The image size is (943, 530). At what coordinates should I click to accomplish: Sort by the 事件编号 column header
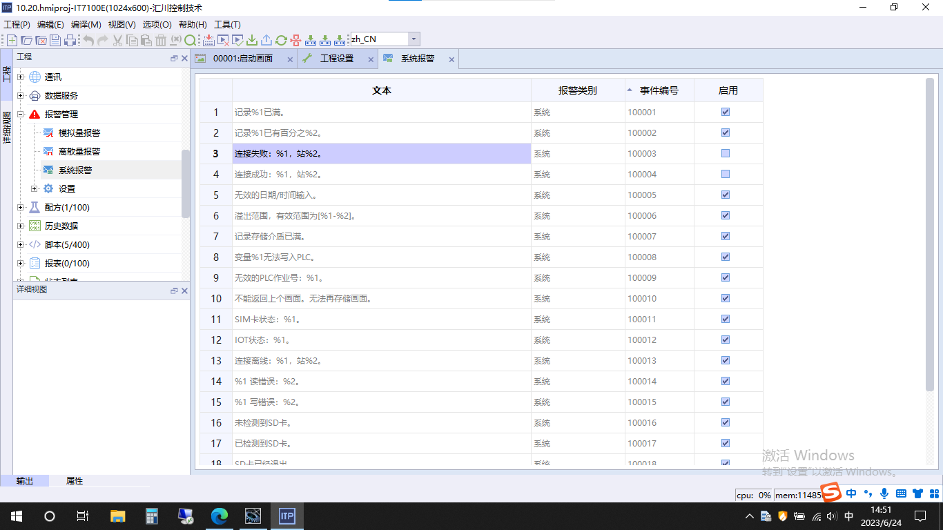coord(659,90)
